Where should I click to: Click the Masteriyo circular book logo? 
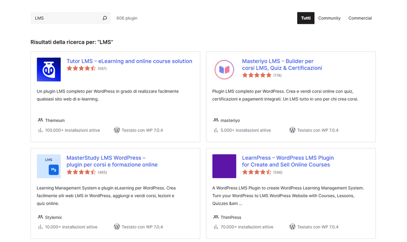click(x=224, y=70)
